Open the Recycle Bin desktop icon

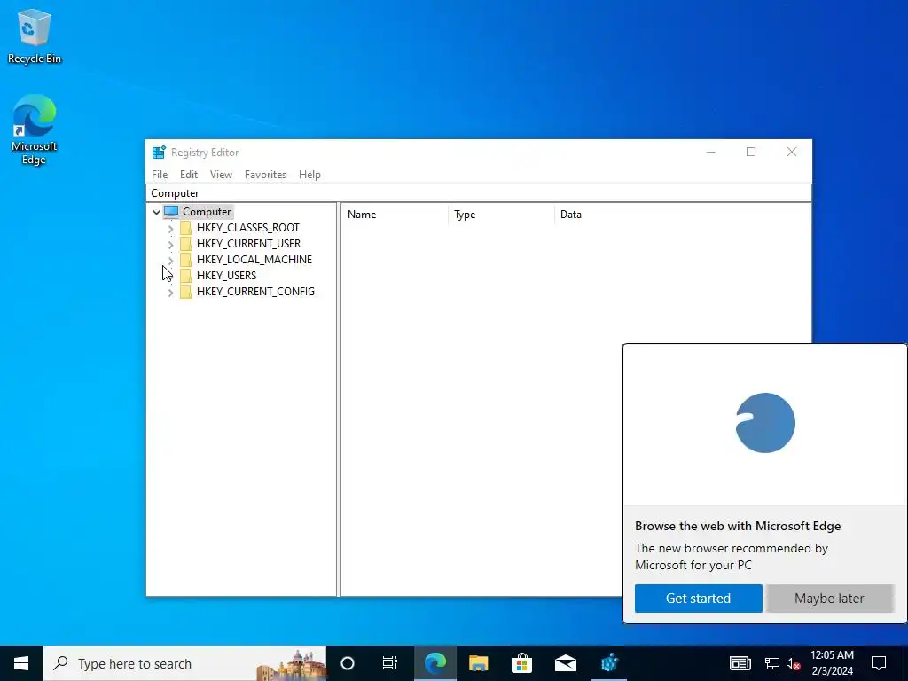[x=35, y=36]
